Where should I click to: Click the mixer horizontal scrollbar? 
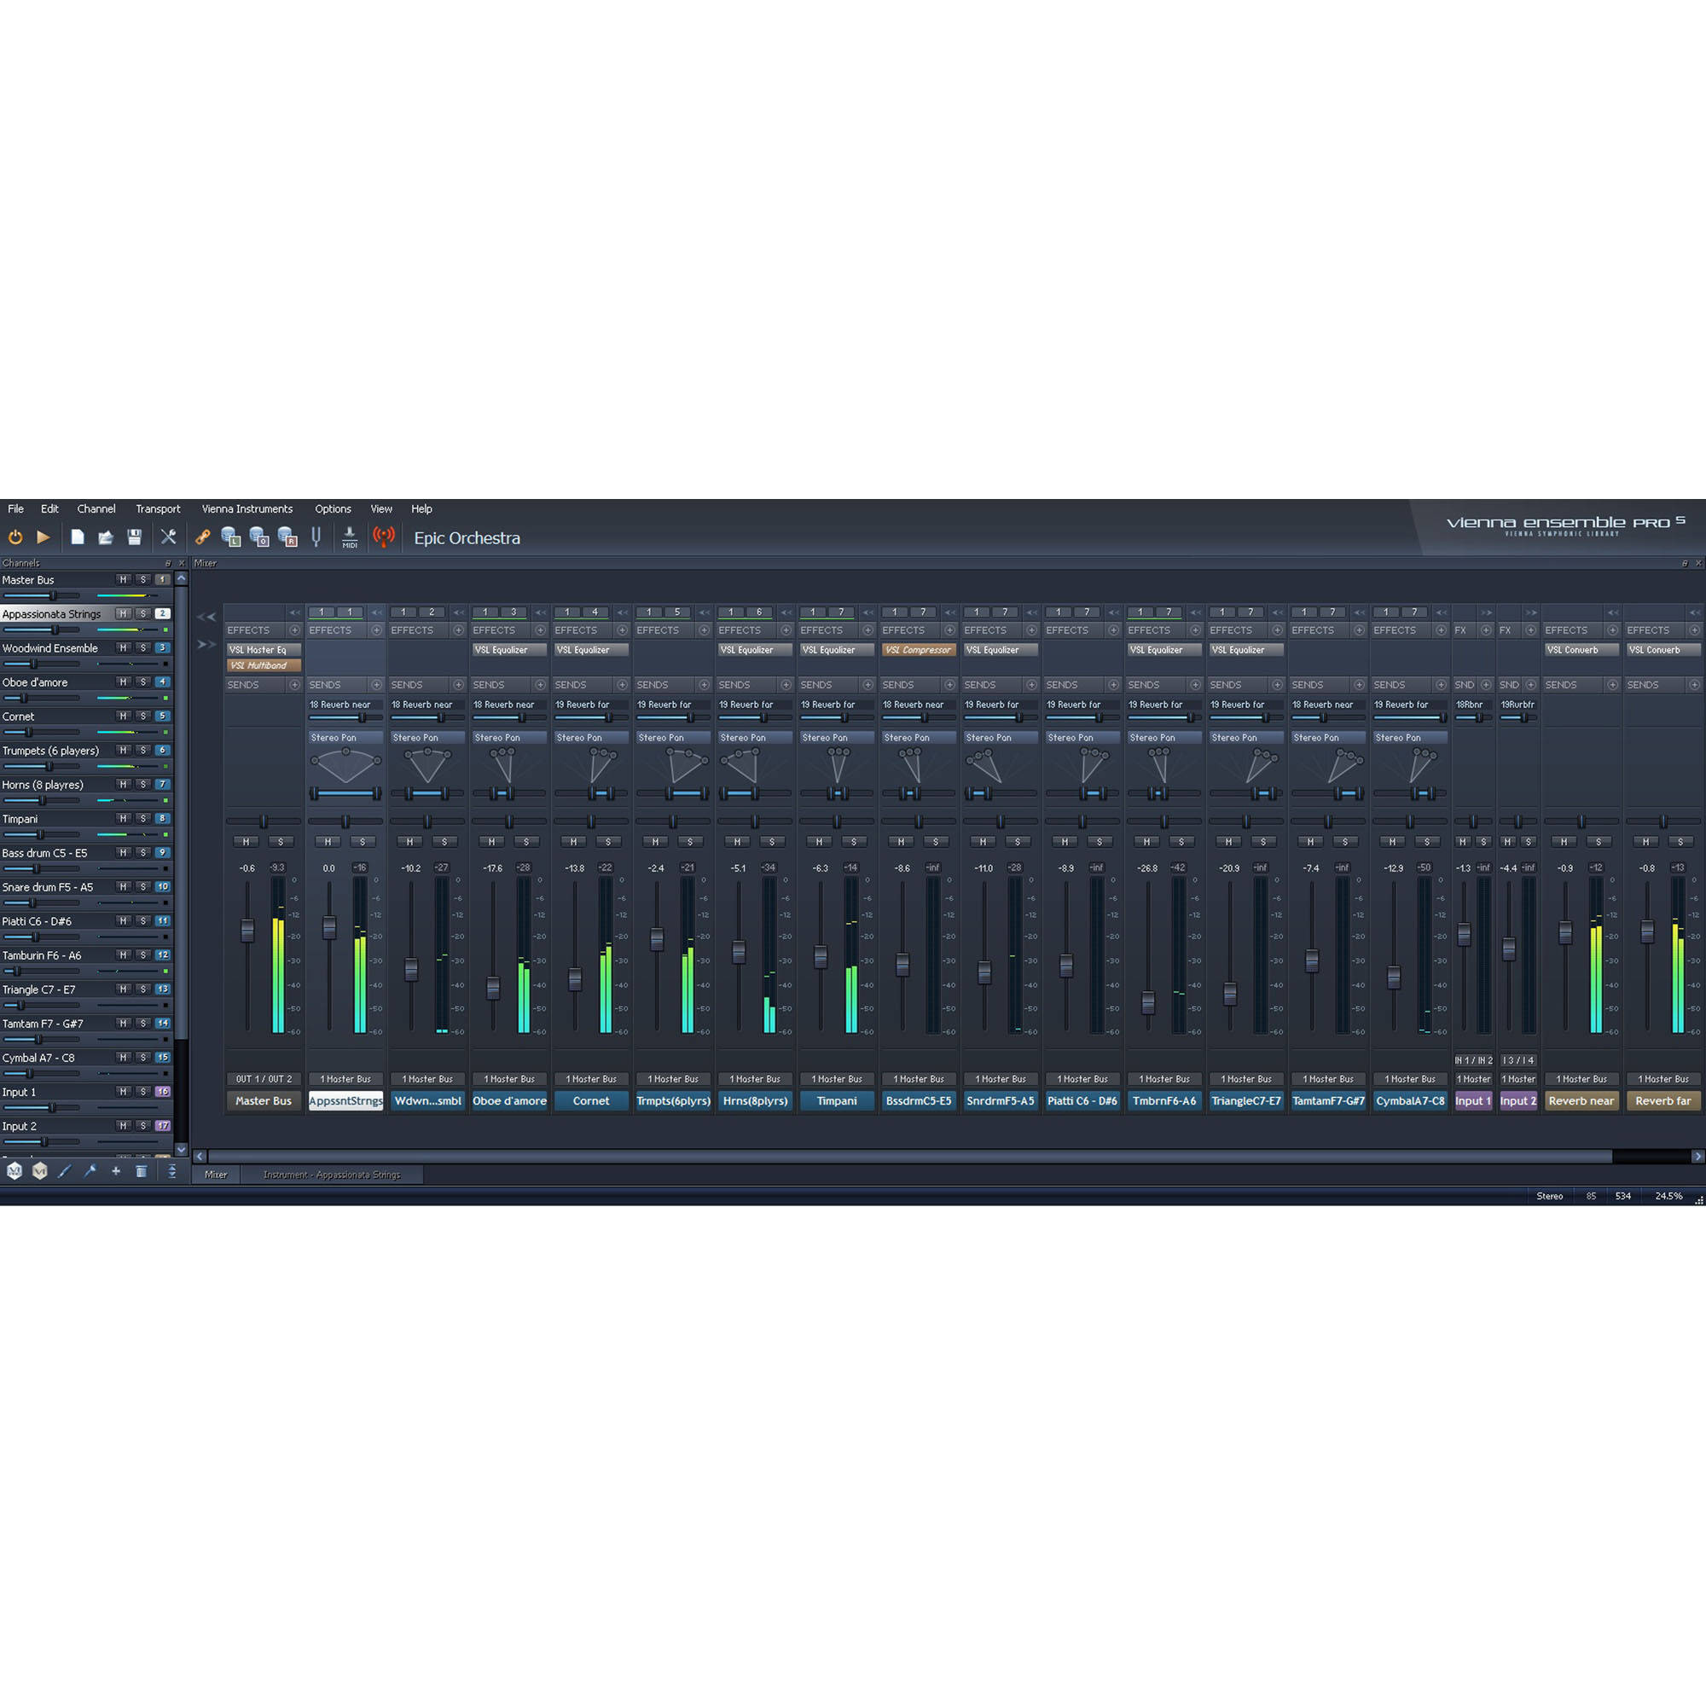click(910, 1156)
